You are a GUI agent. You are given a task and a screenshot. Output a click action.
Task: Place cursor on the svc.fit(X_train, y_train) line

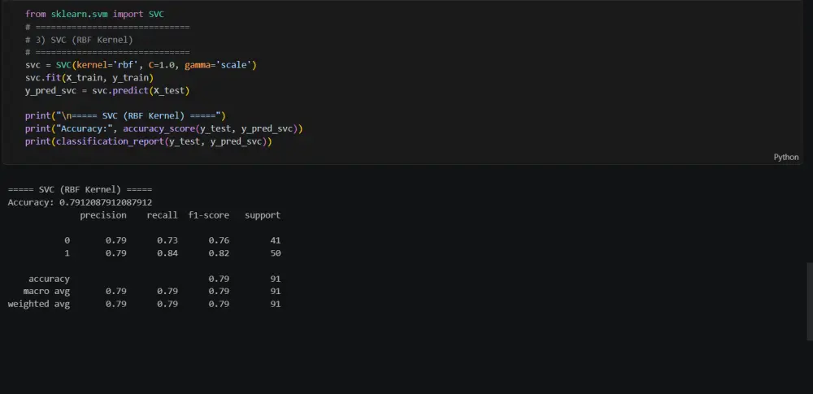pos(89,78)
